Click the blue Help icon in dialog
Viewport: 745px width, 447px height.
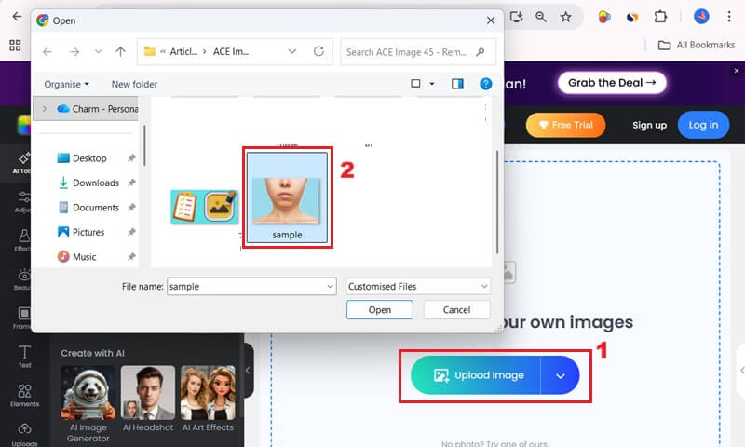(x=485, y=84)
